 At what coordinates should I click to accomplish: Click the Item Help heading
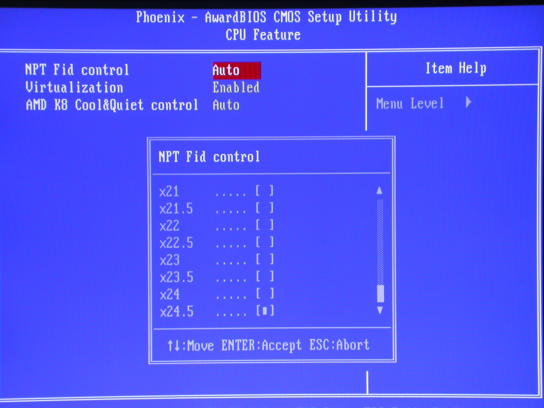pos(456,68)
